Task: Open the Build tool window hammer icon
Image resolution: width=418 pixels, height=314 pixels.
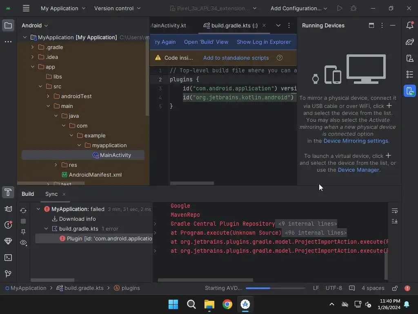Action: [8, 192]
